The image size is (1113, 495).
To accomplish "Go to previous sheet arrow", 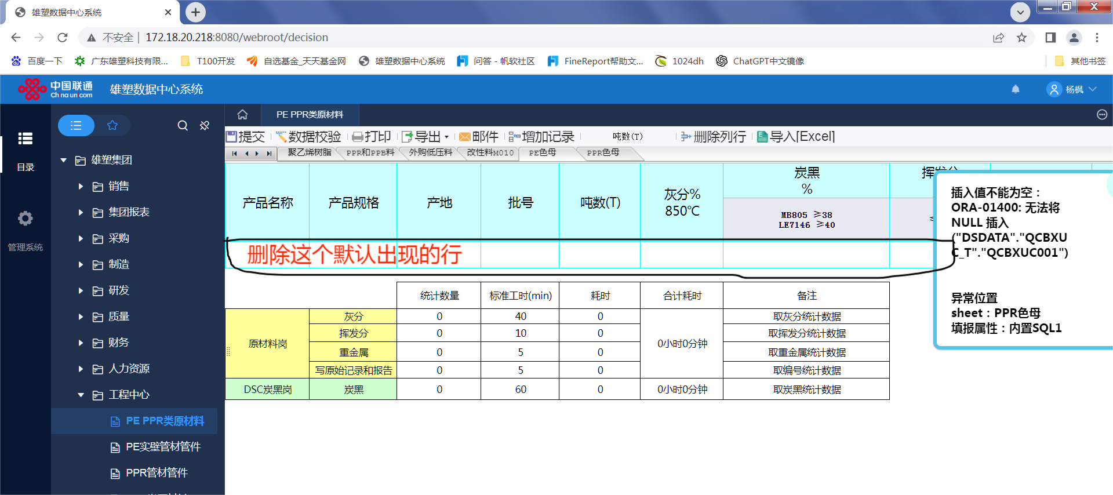I will (x=246, y=154).
